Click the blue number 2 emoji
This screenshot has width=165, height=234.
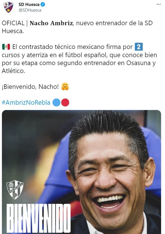139,47
